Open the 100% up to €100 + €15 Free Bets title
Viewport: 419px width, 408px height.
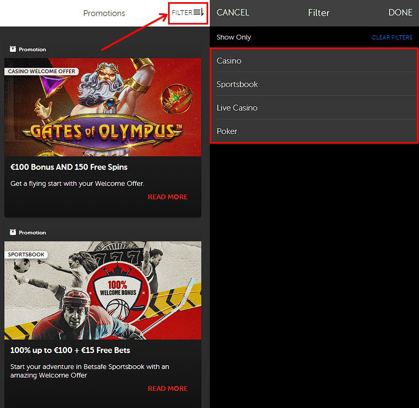coord(70,350)
